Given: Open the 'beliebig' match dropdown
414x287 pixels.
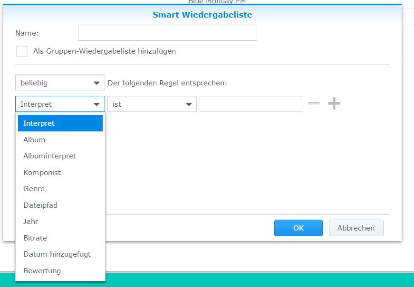Looking at the screenshot, I should [60, 83].
